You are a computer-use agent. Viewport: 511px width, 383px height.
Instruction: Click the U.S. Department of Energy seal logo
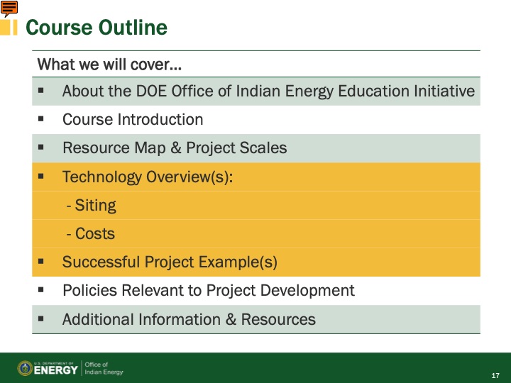point(25,368)
